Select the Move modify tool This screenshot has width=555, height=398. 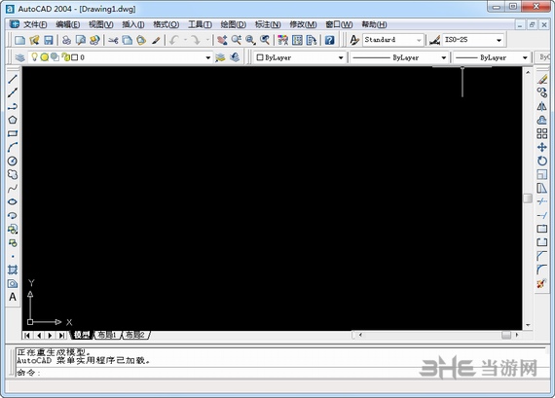coord(542,147)
